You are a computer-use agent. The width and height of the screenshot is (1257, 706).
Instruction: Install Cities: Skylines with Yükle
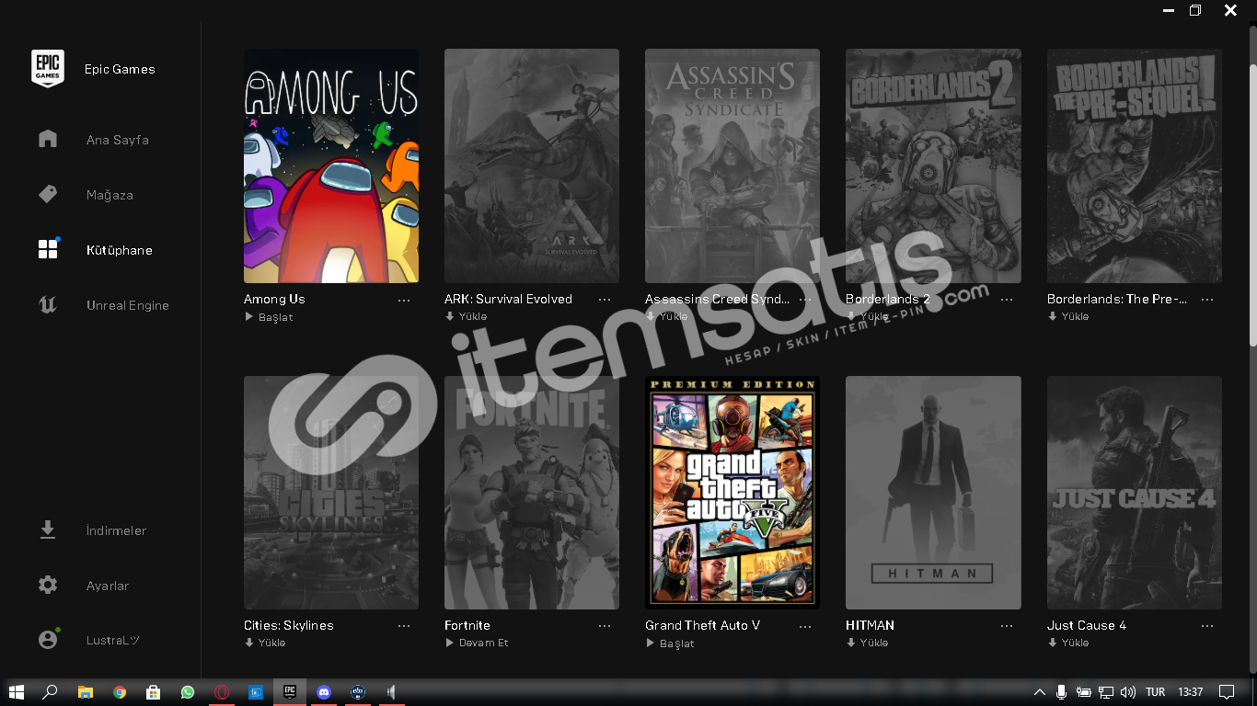point(265,643)
